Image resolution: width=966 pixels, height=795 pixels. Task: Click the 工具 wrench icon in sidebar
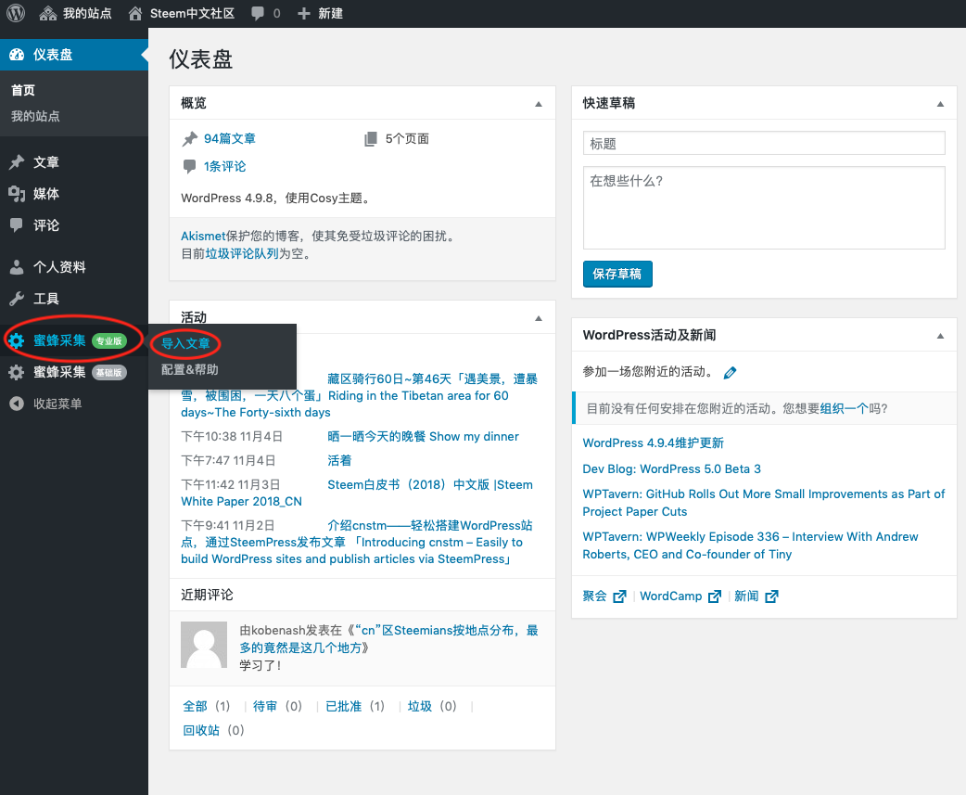(x=17, y=299)
